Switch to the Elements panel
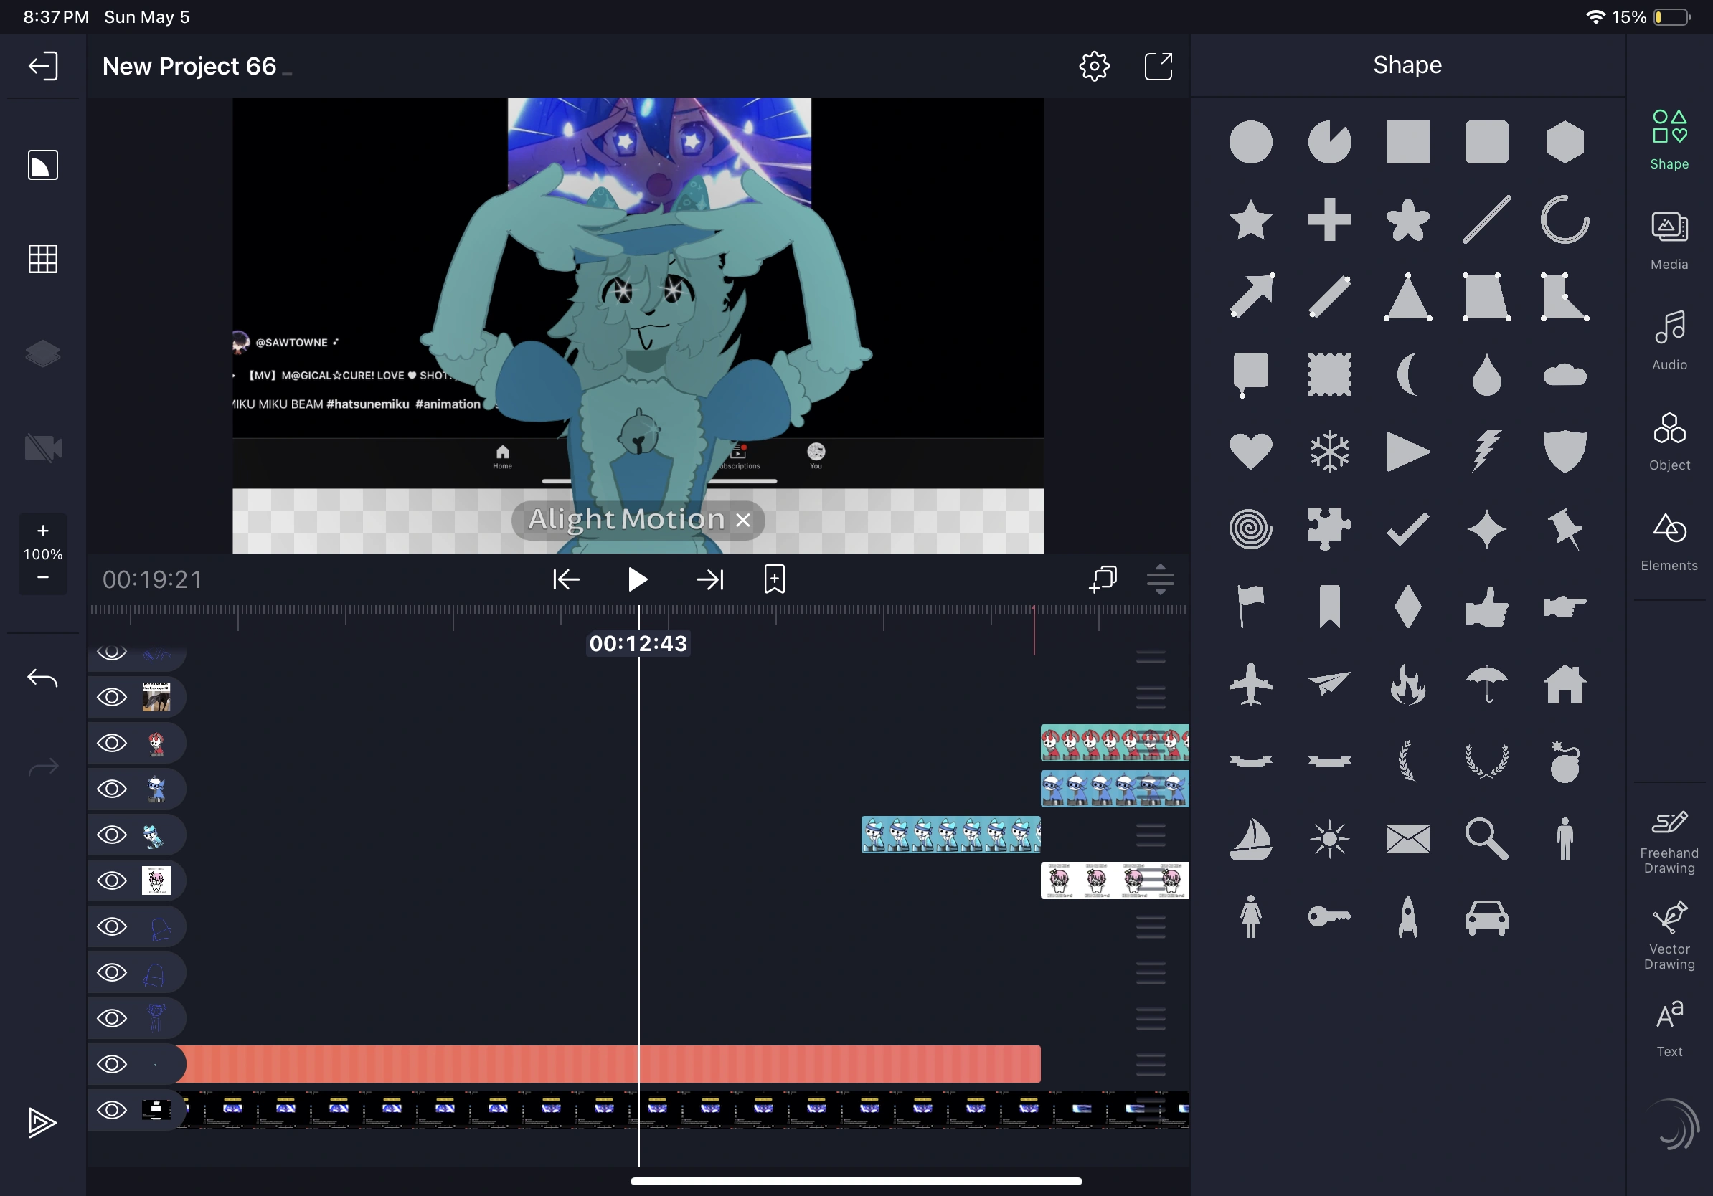The height and width of the screenshot is (1196, 1713). [x=1669, y=540]
